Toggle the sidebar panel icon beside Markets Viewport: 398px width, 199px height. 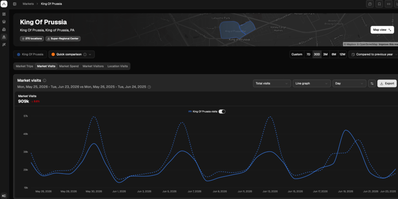click(15, 4)
